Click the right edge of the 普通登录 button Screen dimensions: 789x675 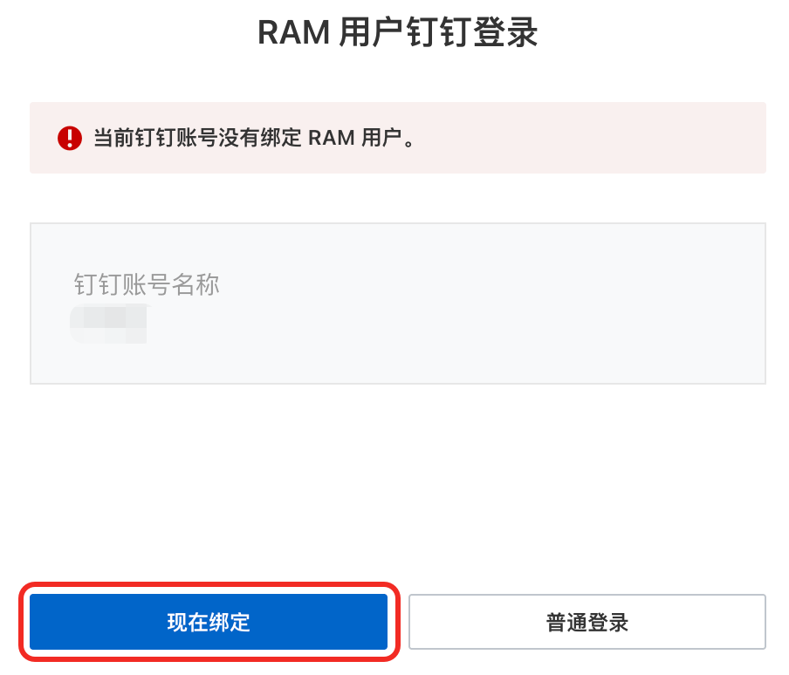[x=758, y=622]
